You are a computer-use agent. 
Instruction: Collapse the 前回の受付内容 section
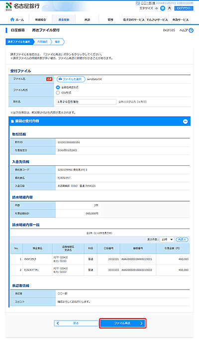tap(185, 121)
